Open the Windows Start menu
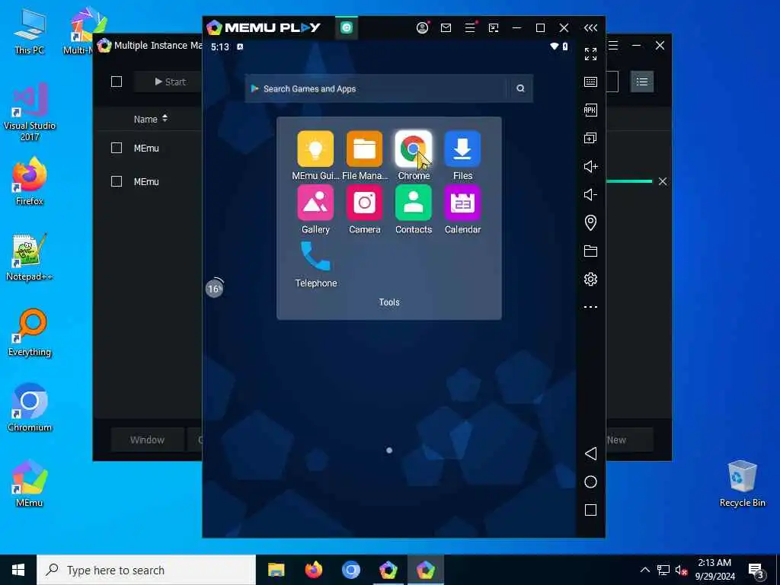Viewport: 780px width, 585px height. 18,570
